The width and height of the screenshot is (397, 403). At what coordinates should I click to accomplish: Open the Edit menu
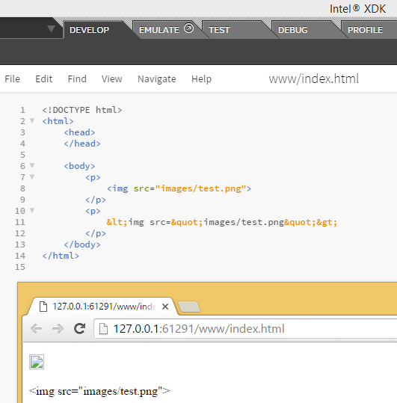43,79
